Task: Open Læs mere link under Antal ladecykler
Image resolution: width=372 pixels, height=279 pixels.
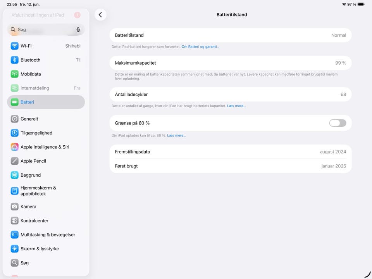Action: (x=236, y=106)
